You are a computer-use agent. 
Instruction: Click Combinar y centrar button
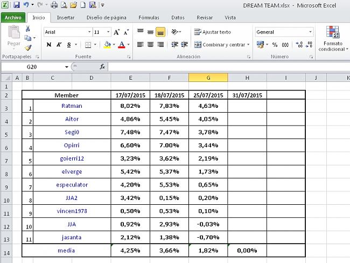point(222,45)
